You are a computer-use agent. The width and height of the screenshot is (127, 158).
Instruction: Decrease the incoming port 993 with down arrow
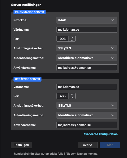pyautogui.click(x=72, y=40)
